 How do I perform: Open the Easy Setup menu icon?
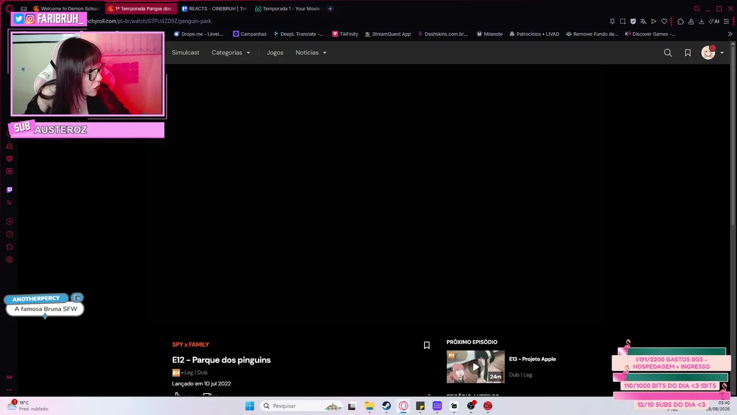coord(726,21)
